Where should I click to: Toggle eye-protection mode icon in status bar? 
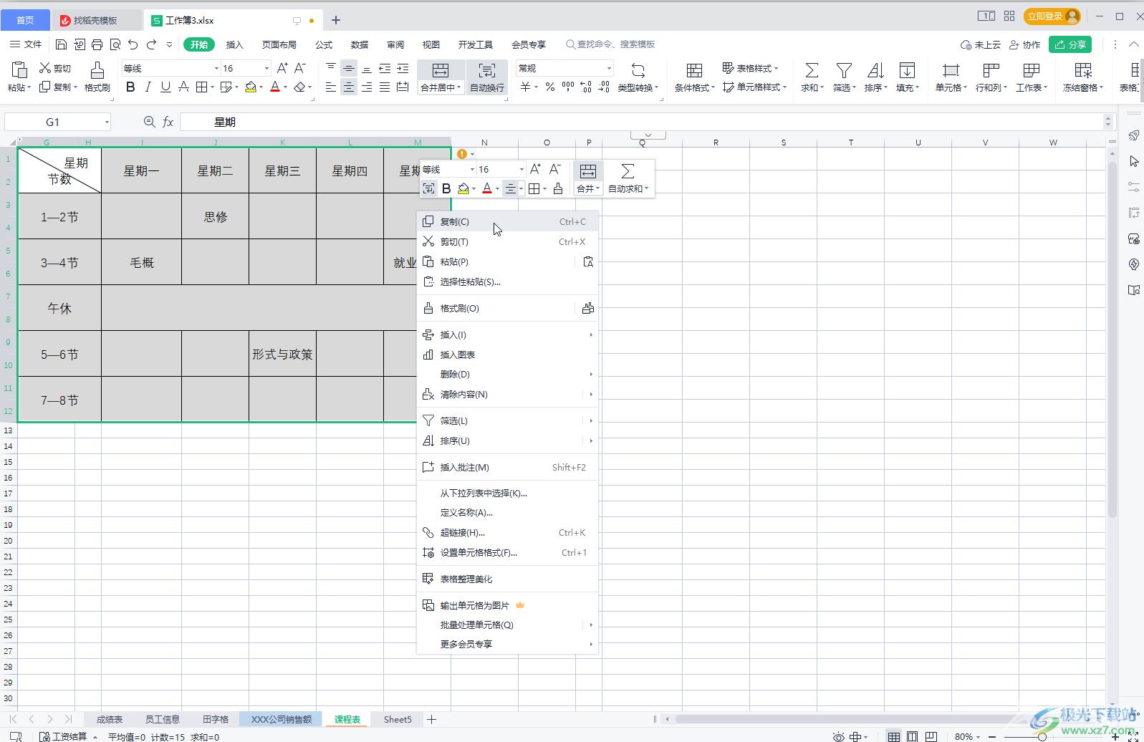point(838,736)
